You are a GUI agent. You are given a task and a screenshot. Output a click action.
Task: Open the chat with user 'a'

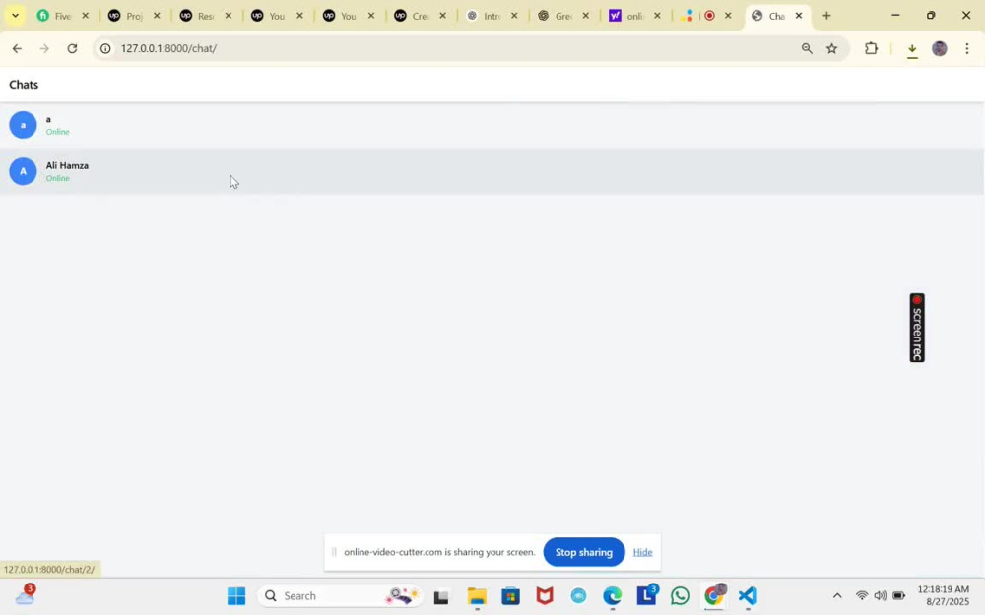(492, 125)
